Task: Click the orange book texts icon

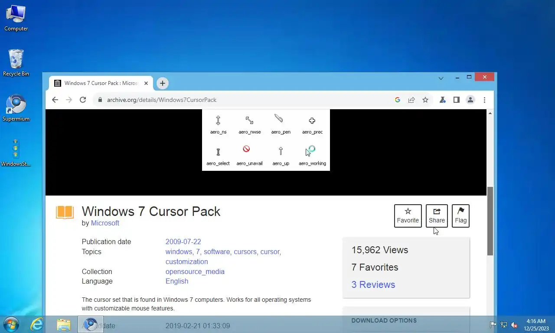Action: pos(65,212)
